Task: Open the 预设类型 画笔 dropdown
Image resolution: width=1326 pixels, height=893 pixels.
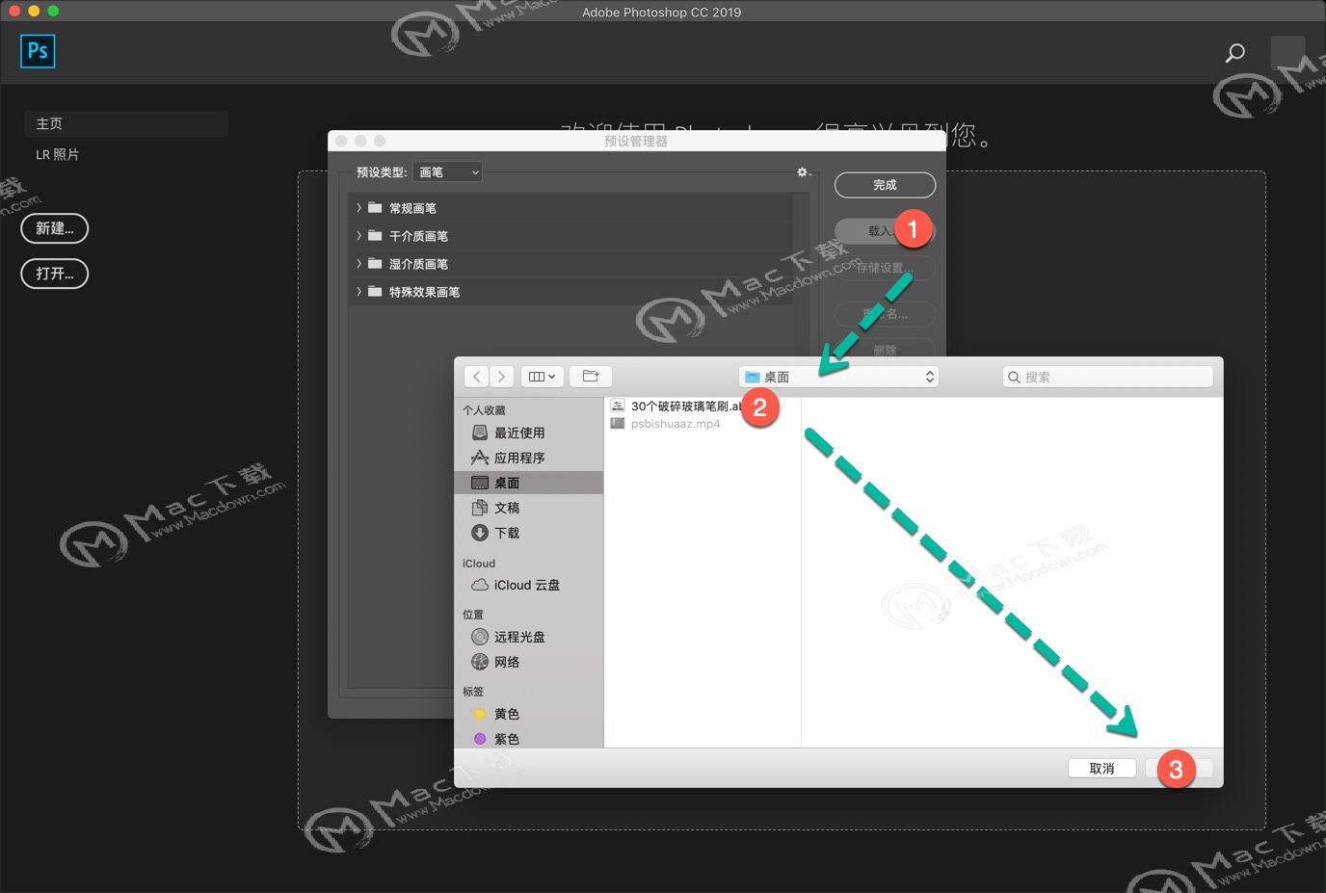Action: pyautogui.click(x=447, y=172)
